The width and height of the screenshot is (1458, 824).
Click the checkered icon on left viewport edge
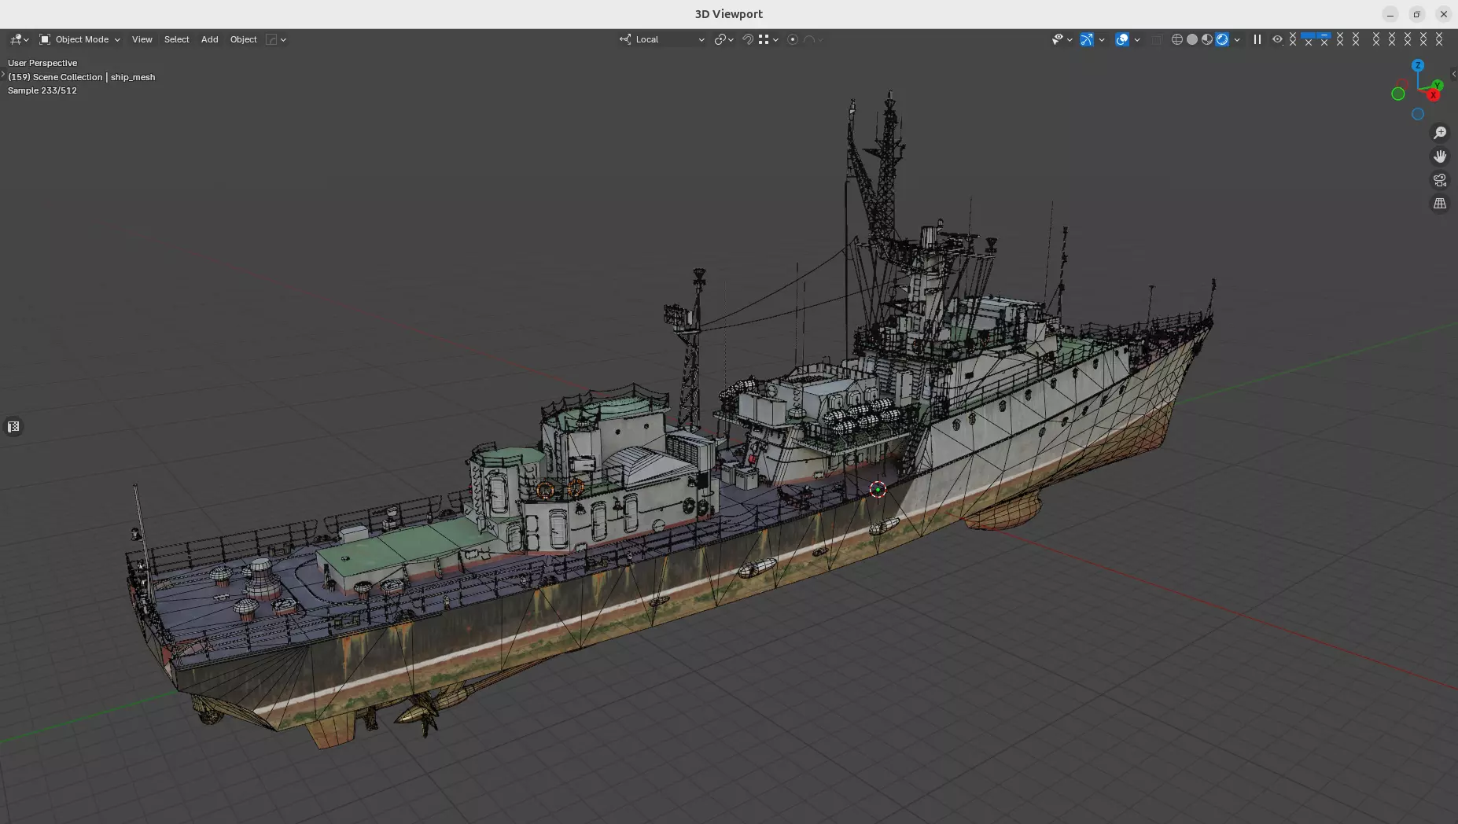(13, 427)
